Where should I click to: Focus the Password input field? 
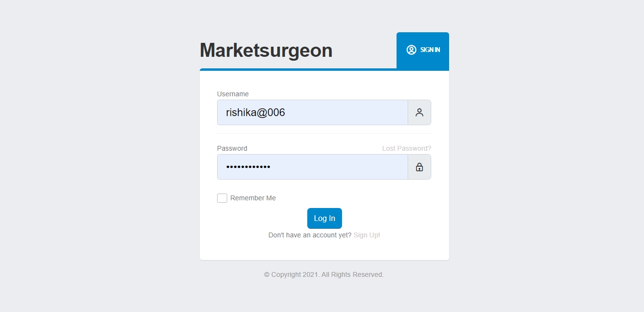click(313, 167)
